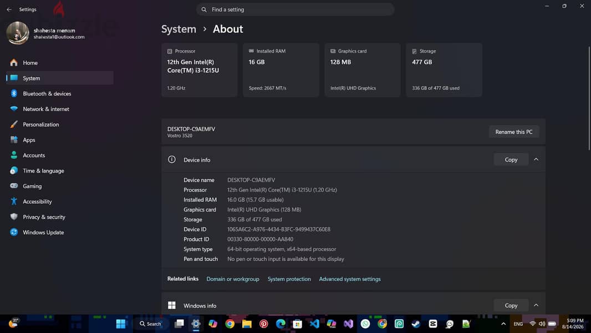Select the Product ID value 00330-80000-00000-AA840
The image size is (591, 333).
point(260,239)
